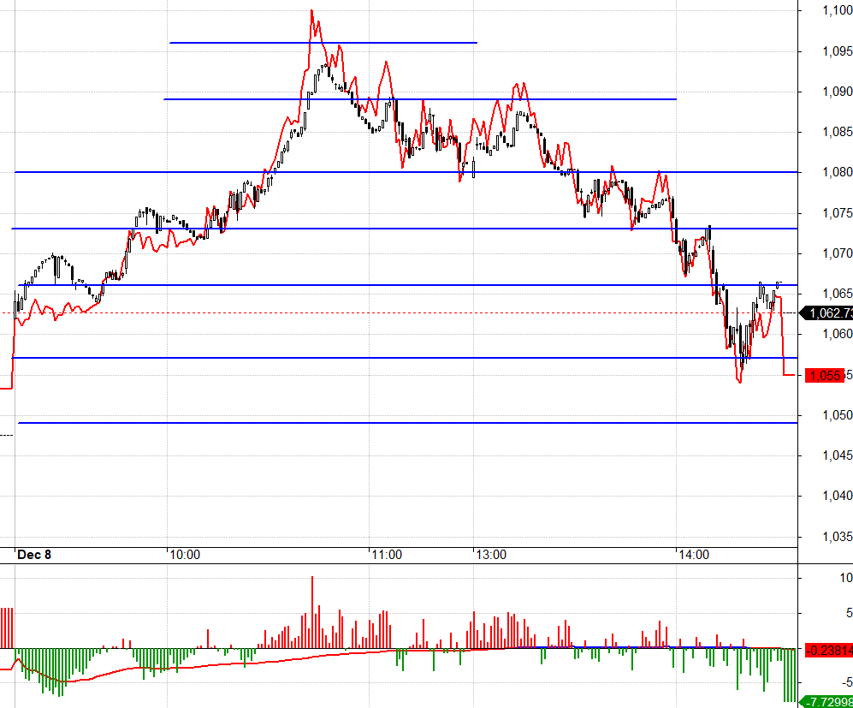Image resolution: width=853 pixels, height=708 pixels.
Task: Select the red -0.23814 indicator value tag
Action: tap(829, 651)
